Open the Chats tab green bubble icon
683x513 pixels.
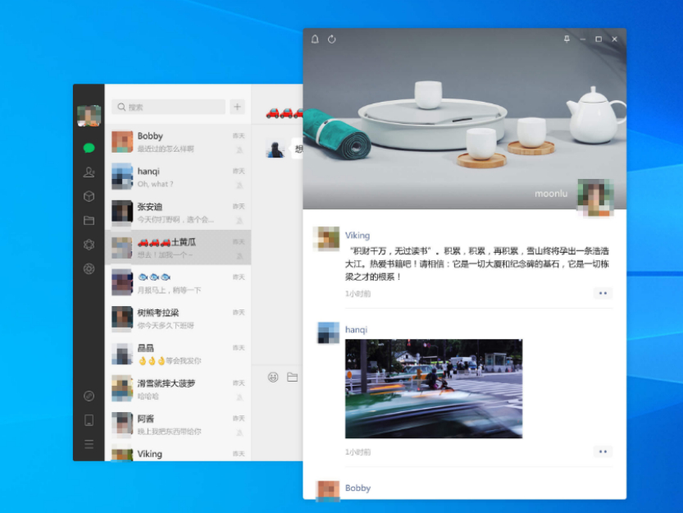[x=89, y=149]
